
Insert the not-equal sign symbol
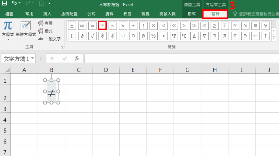(102, 26)
